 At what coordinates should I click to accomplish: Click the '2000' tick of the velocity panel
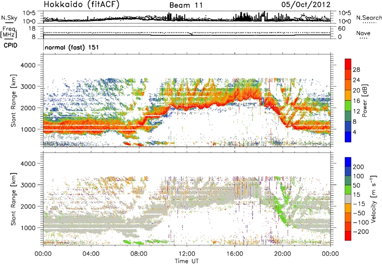coord(28,206)
